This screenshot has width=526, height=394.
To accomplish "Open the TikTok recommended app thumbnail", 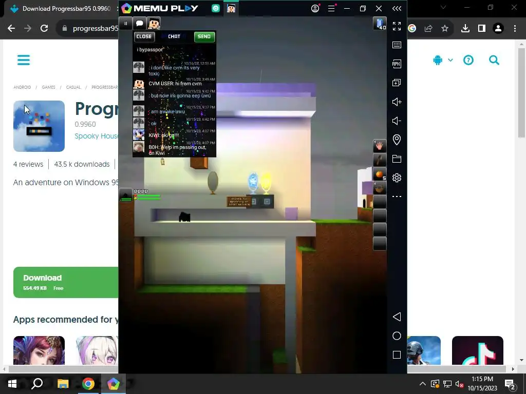I will tap(477, 350).
